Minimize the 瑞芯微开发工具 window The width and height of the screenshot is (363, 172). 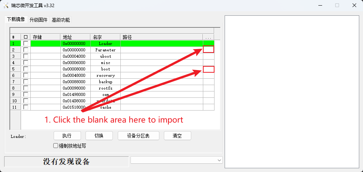coord(320,5)
